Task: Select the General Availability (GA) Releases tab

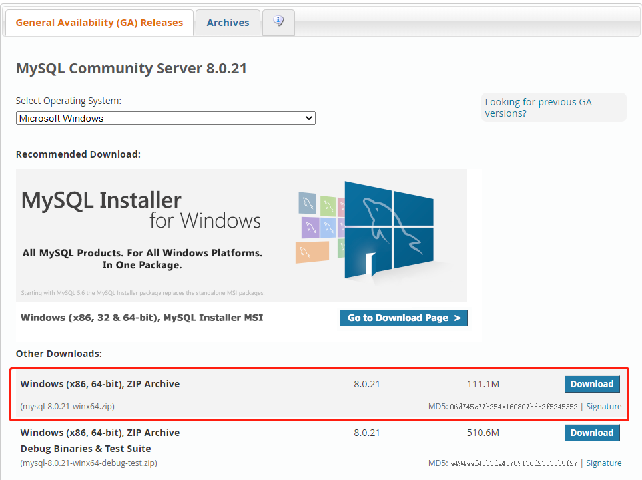Action: click(99, 22)
